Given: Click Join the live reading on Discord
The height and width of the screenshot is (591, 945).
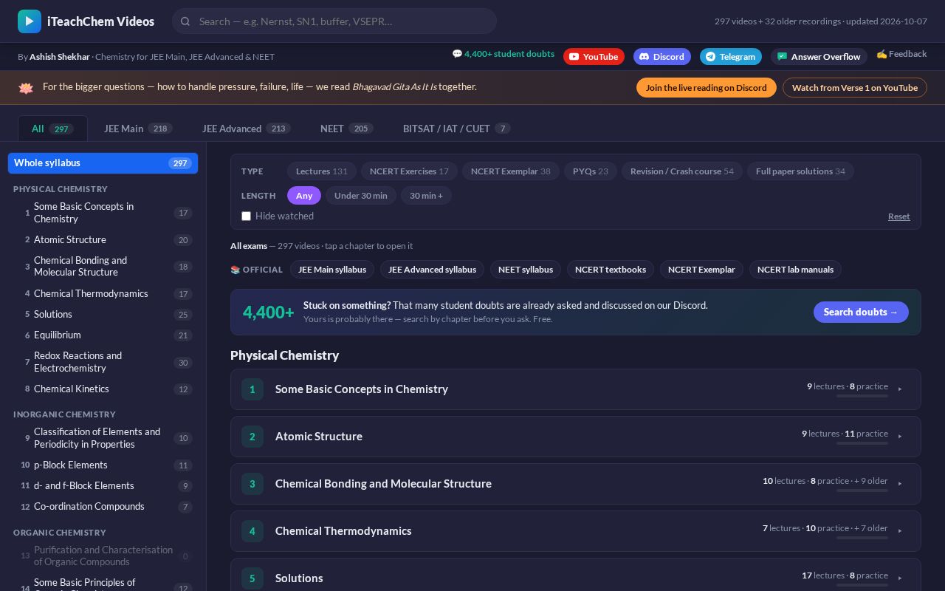Looking at the screenshot, I should point(707,88).
